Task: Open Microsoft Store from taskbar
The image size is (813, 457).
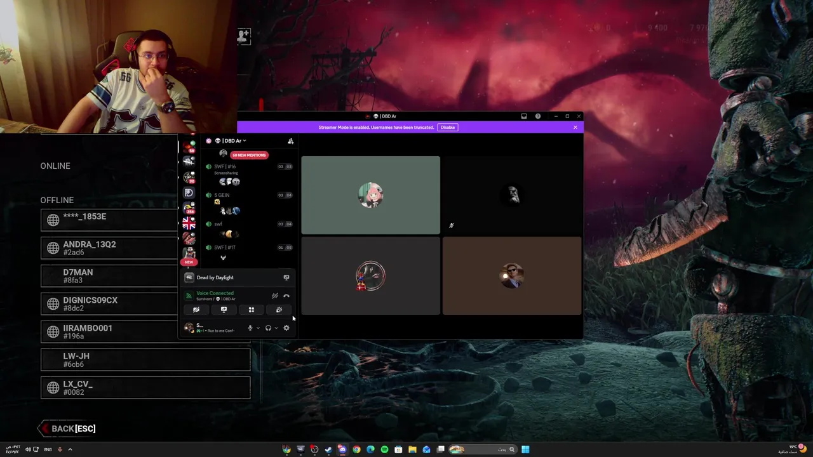Action: 398,449
